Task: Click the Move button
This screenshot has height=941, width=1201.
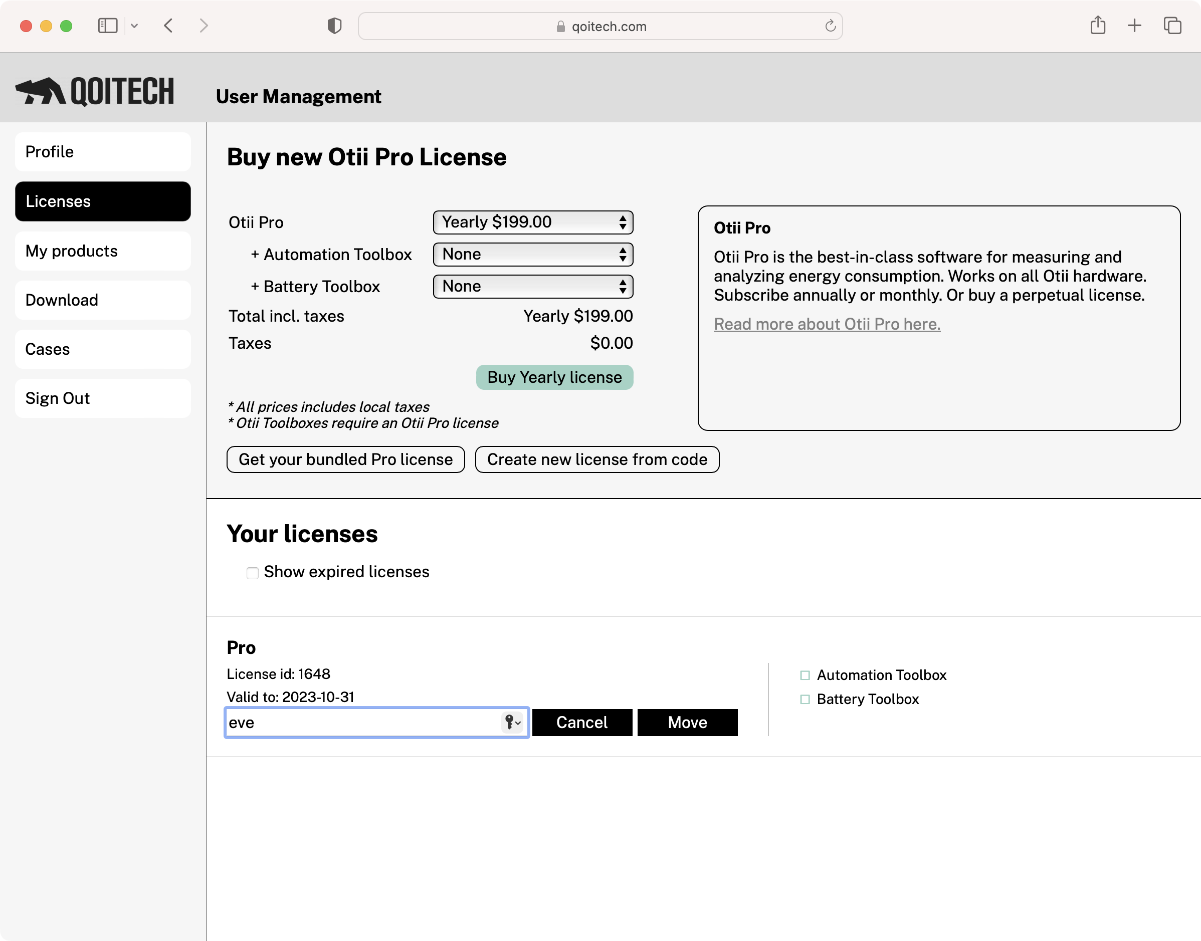Action: coord(687,722)
